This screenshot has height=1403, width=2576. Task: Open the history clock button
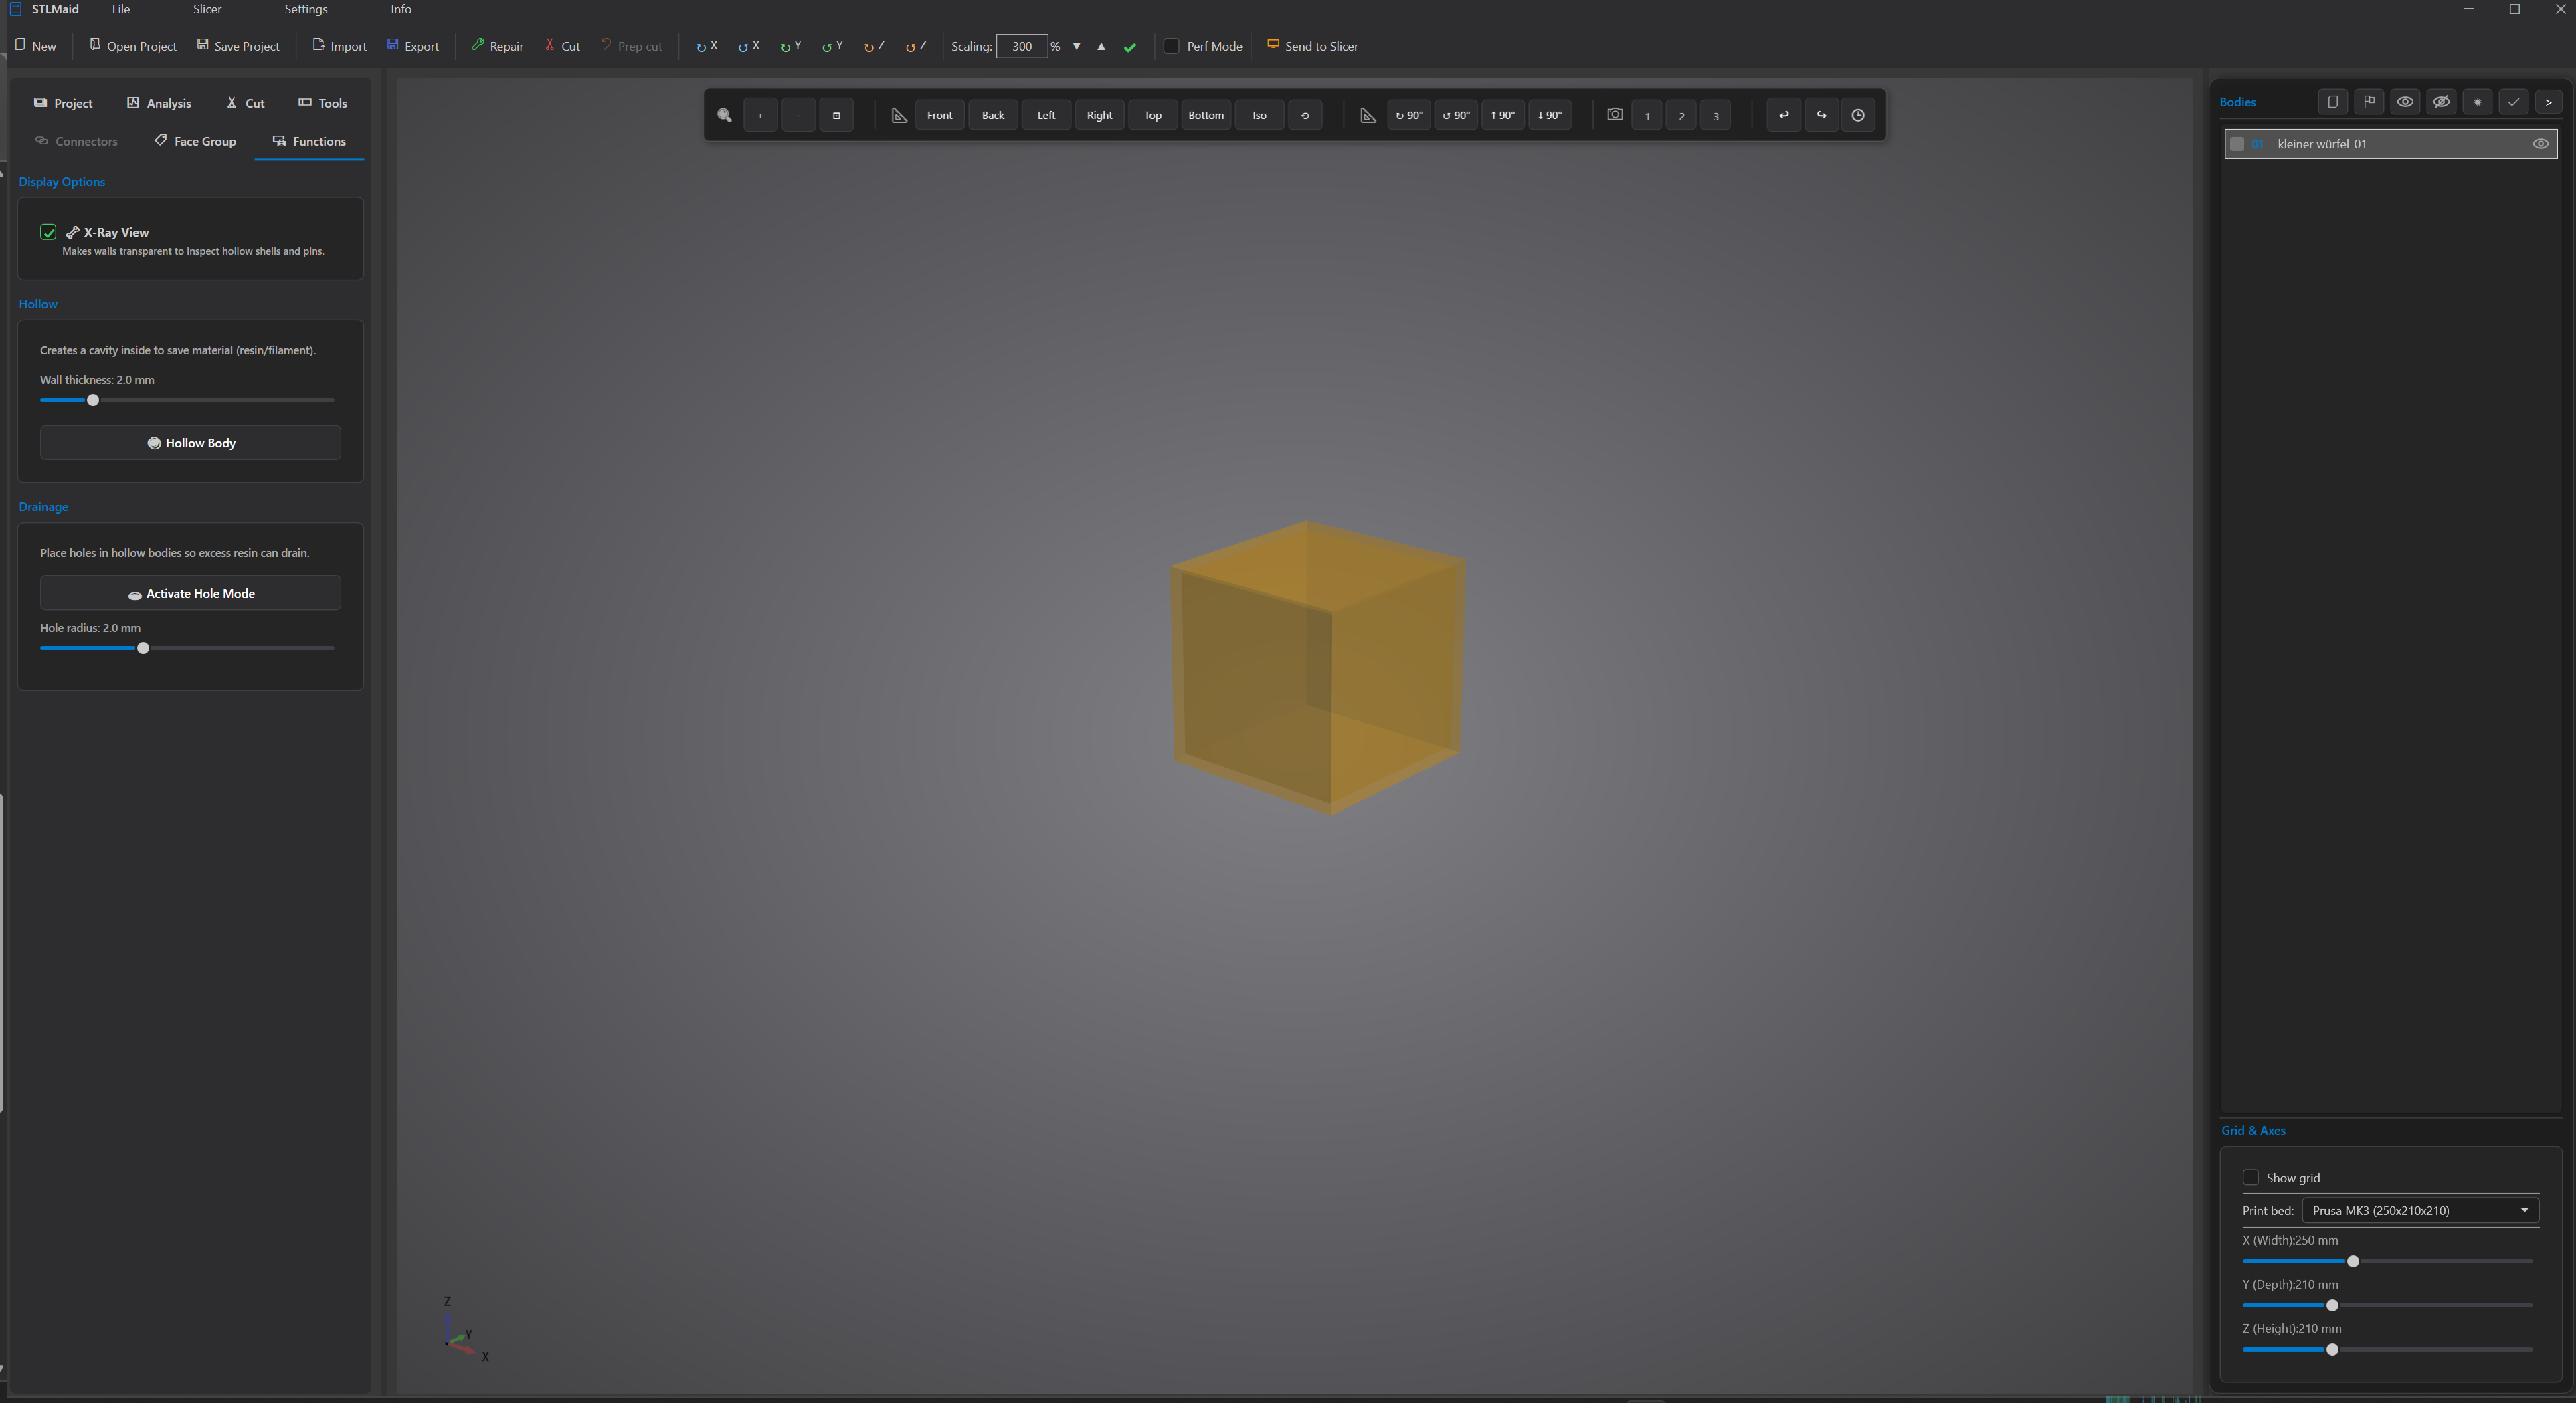(x=1858, y=116)
